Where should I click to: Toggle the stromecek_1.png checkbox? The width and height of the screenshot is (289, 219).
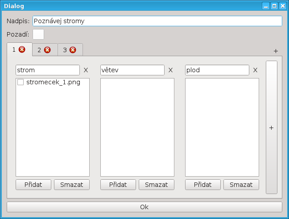tap(21, 83)
